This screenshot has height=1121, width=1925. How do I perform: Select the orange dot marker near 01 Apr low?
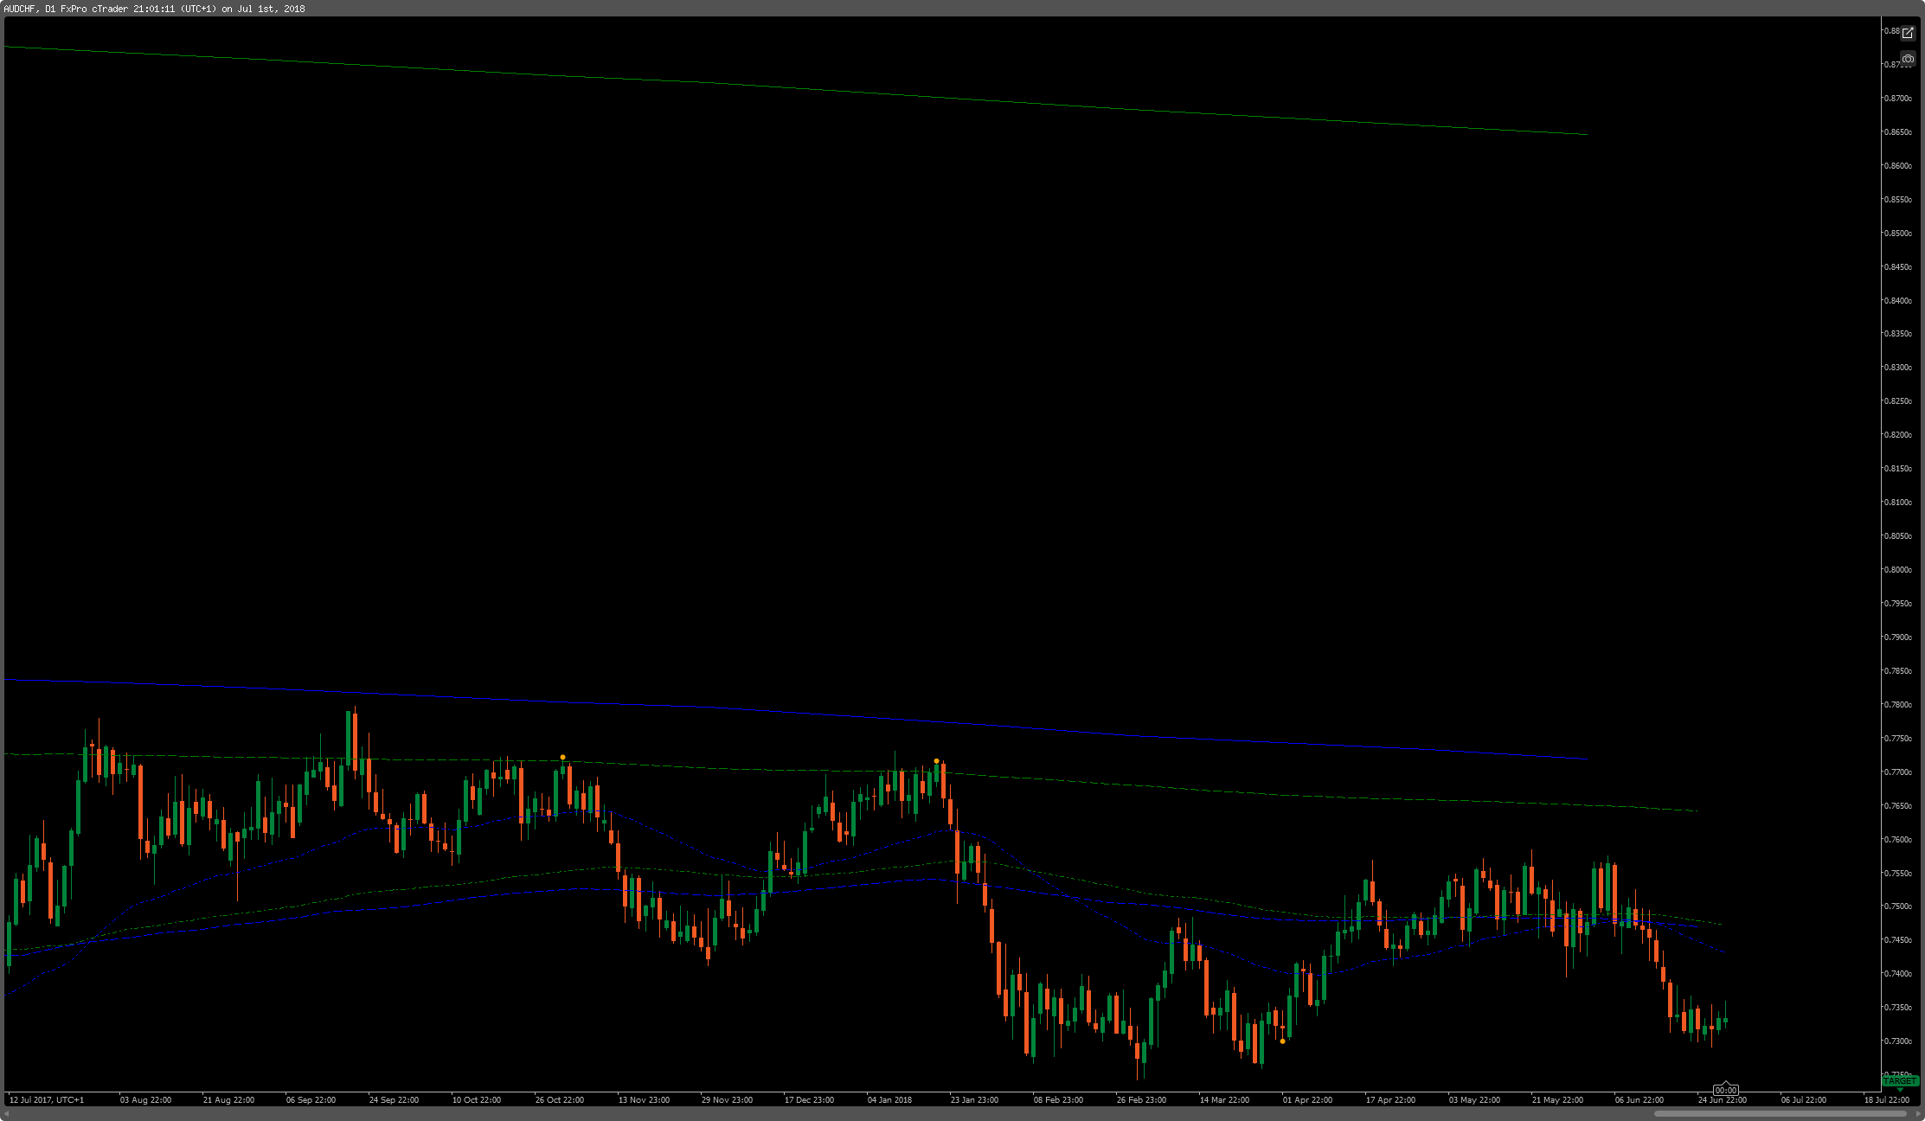[x=1282, y=1041]
